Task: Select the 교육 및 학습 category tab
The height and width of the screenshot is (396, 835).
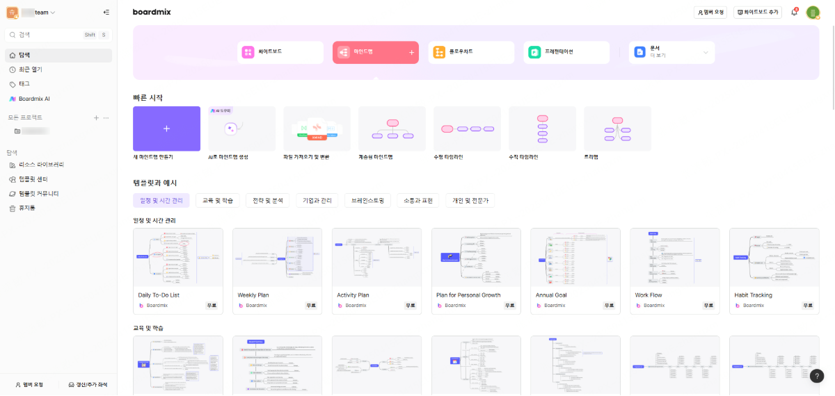Action: click(x=218, y=201)
